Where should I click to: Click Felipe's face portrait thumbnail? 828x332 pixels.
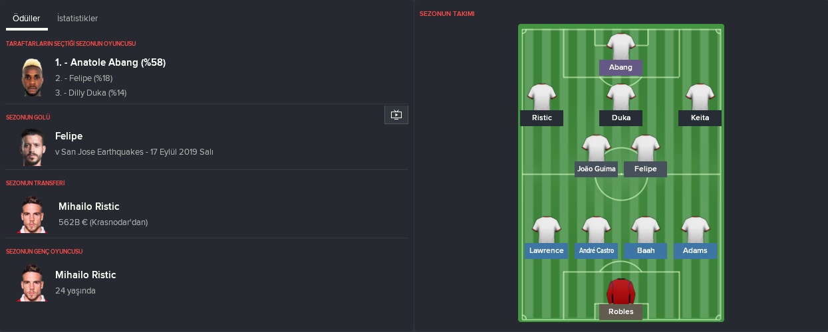pos(32,147)
